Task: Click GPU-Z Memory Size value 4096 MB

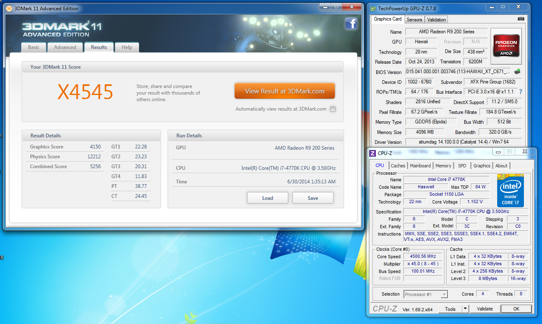Action: (x=425, y=132)
